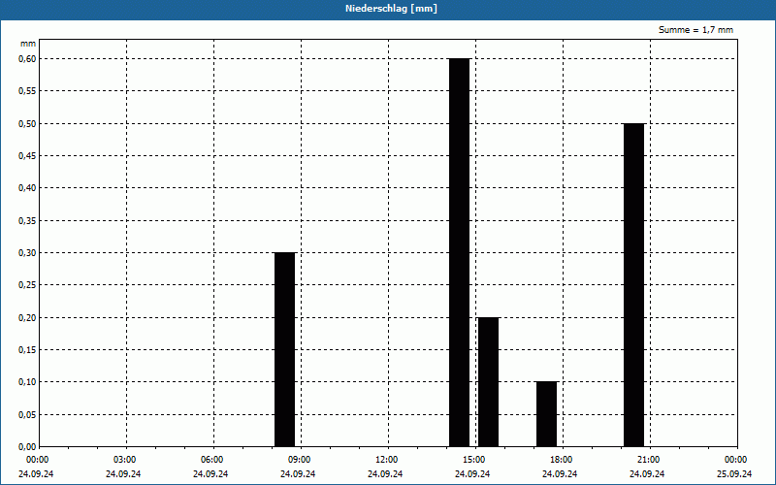Click the 0,30 y-axis value
Viewport: 776px width, 485px height.
[27, 253]
